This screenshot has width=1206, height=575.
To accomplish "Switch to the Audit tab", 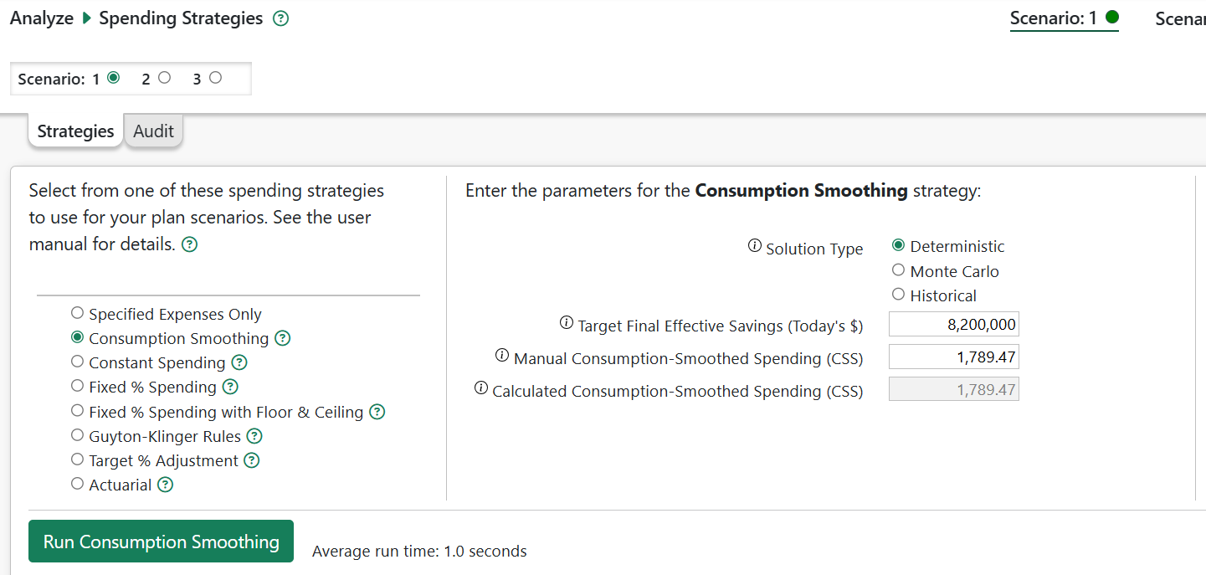I will pos(153,131).
